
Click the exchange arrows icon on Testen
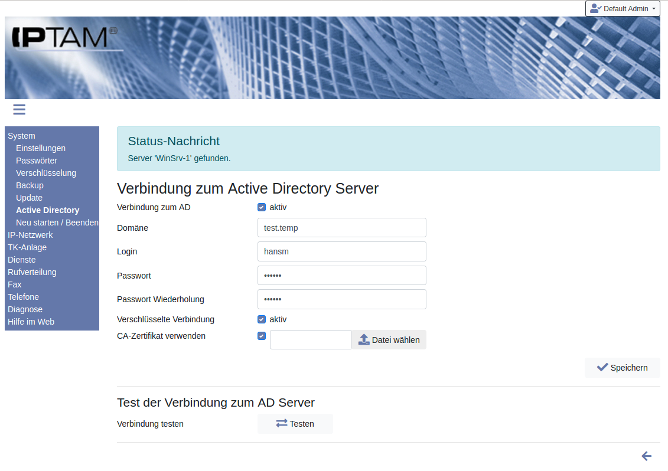(282, 424)
